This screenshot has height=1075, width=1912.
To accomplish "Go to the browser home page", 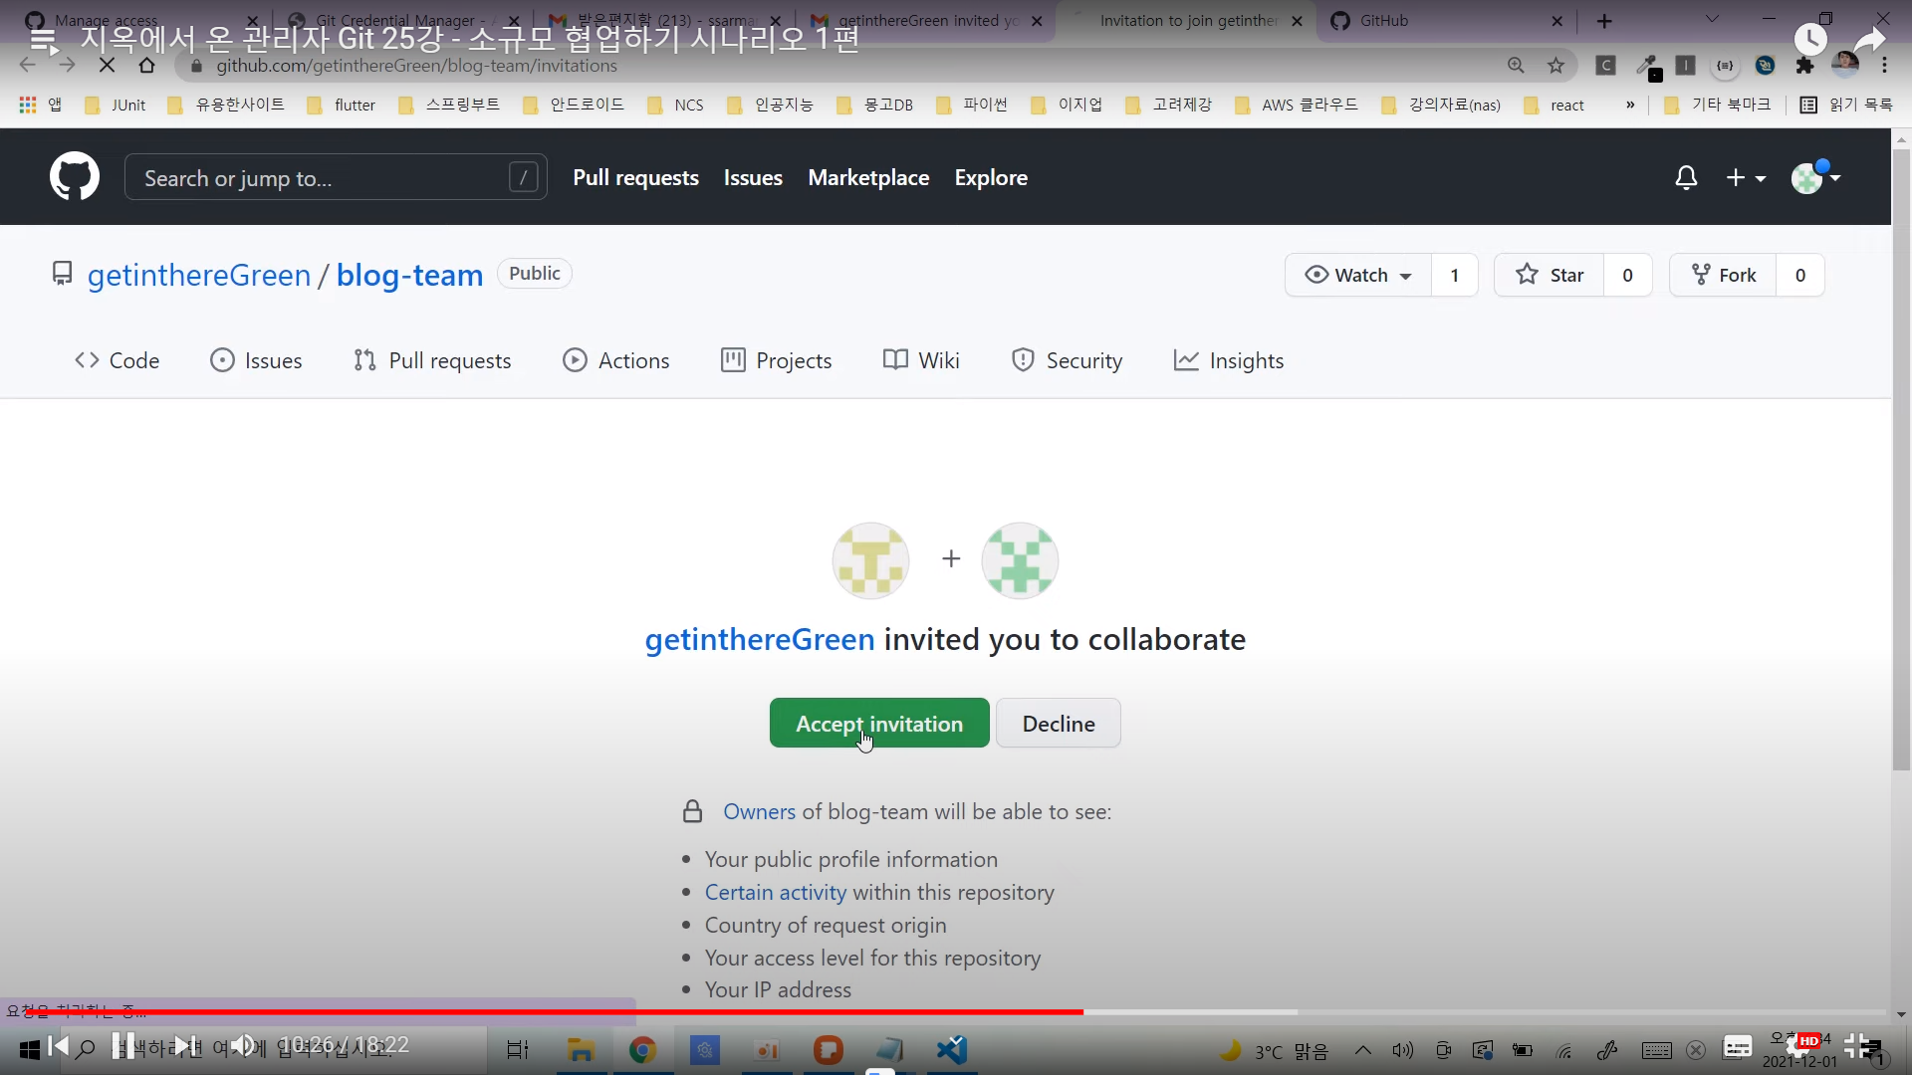I will click(x=147, y=66).
